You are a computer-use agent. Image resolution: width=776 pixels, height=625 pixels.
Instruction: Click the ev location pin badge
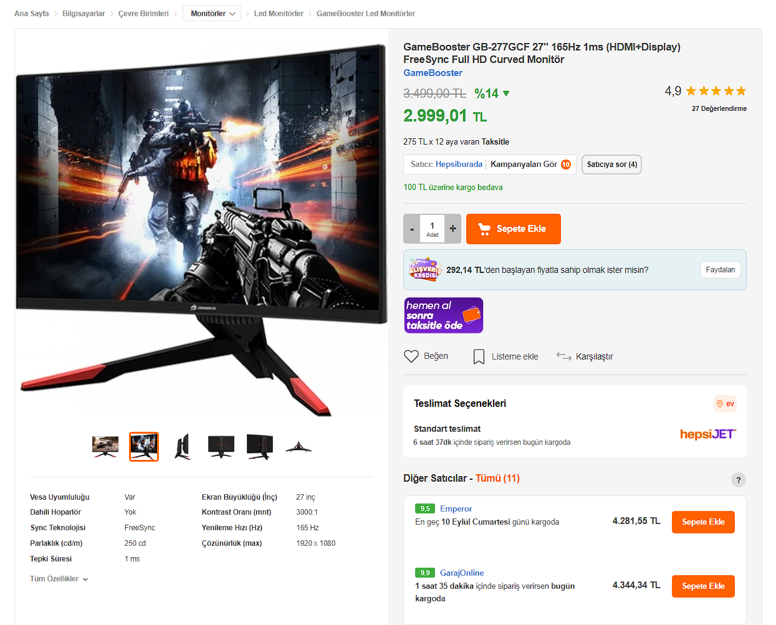[x=725, y=404]
